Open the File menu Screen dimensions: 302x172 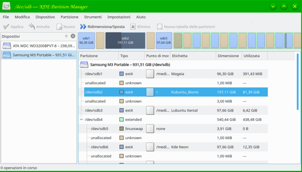(6, 17)
